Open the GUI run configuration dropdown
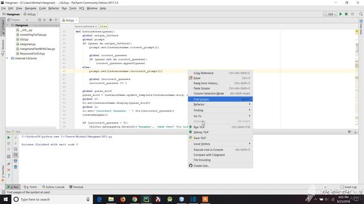The height and width of the screenshot is (204, 364). tap(330, 14)
